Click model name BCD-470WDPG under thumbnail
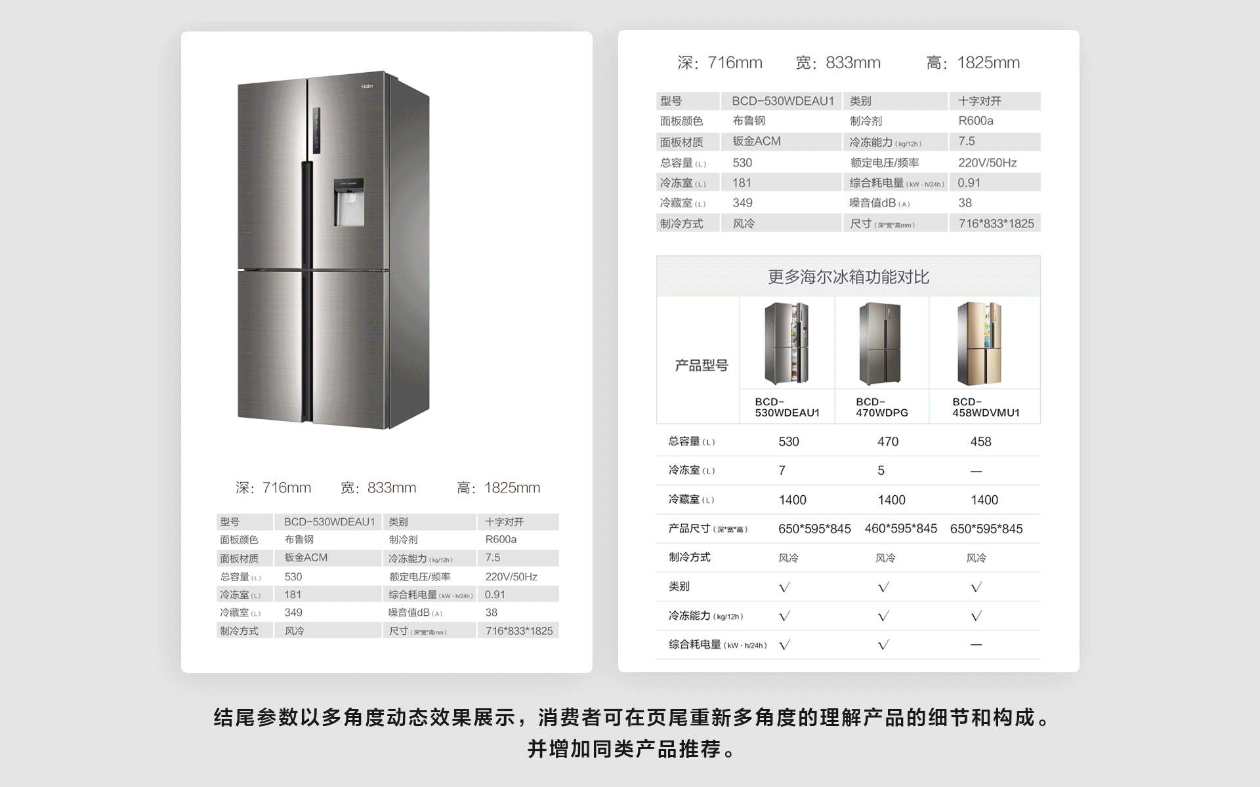The height and width of the screenshot is (787, 1260). click(882, 407)
